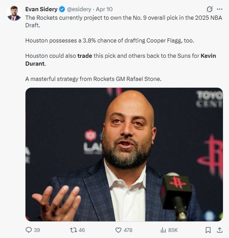Bookmark this Rockets draft post
This screenshot has width=229, height=238.
[208, 230]
